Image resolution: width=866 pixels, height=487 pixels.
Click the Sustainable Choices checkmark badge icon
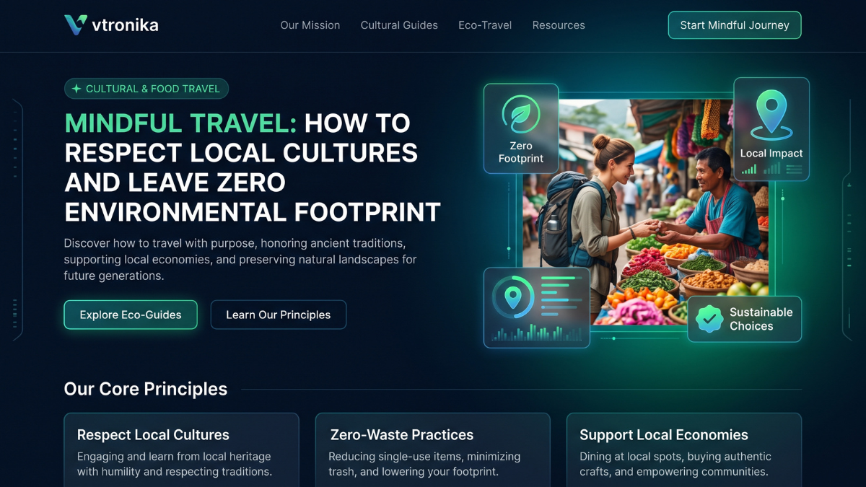click(x=709, y=319)
